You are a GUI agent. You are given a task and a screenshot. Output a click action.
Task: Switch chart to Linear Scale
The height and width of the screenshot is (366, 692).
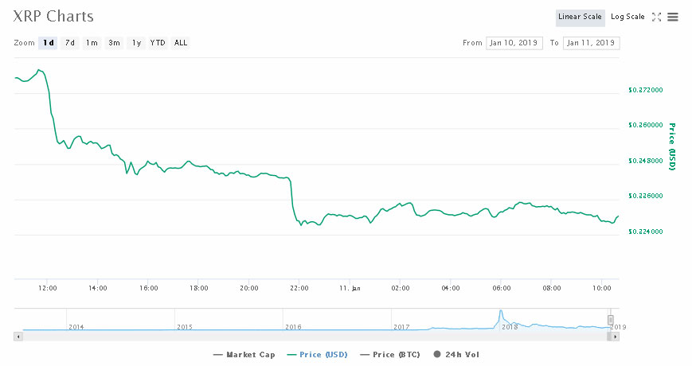[x=580, y=18]
